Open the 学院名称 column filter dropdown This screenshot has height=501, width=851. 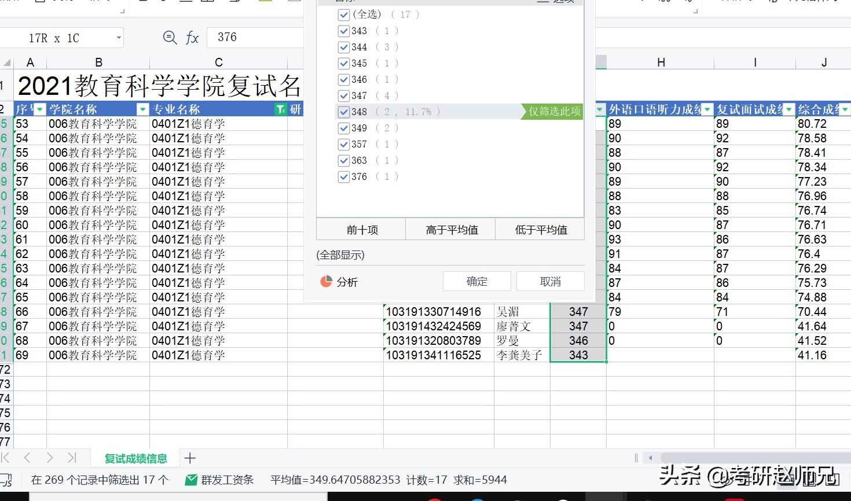142,109
